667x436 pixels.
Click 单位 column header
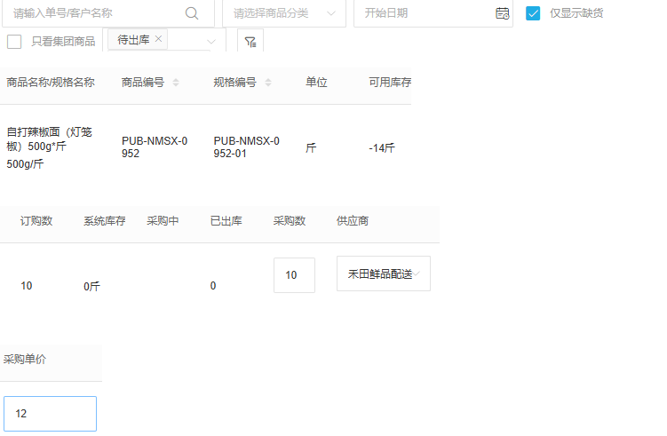[316, 83]
